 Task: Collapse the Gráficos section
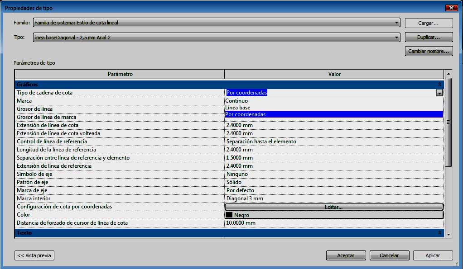(x=439, y=85)
